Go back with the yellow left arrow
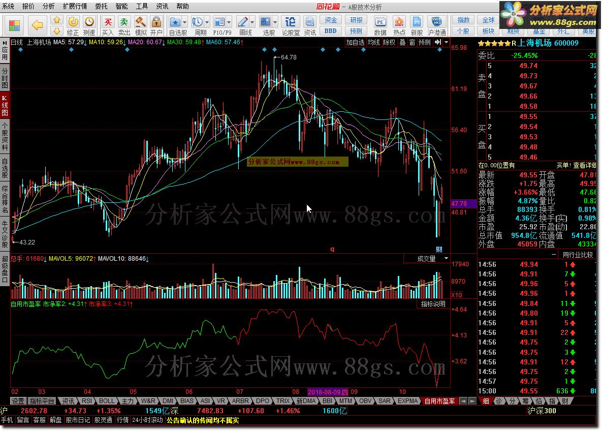Image resolution: width=602 pixels, height=431 pixels. click(x=37, y=26)
